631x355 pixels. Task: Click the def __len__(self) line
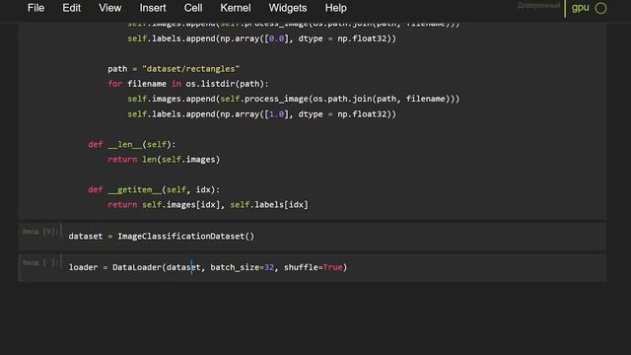[132, 145]
